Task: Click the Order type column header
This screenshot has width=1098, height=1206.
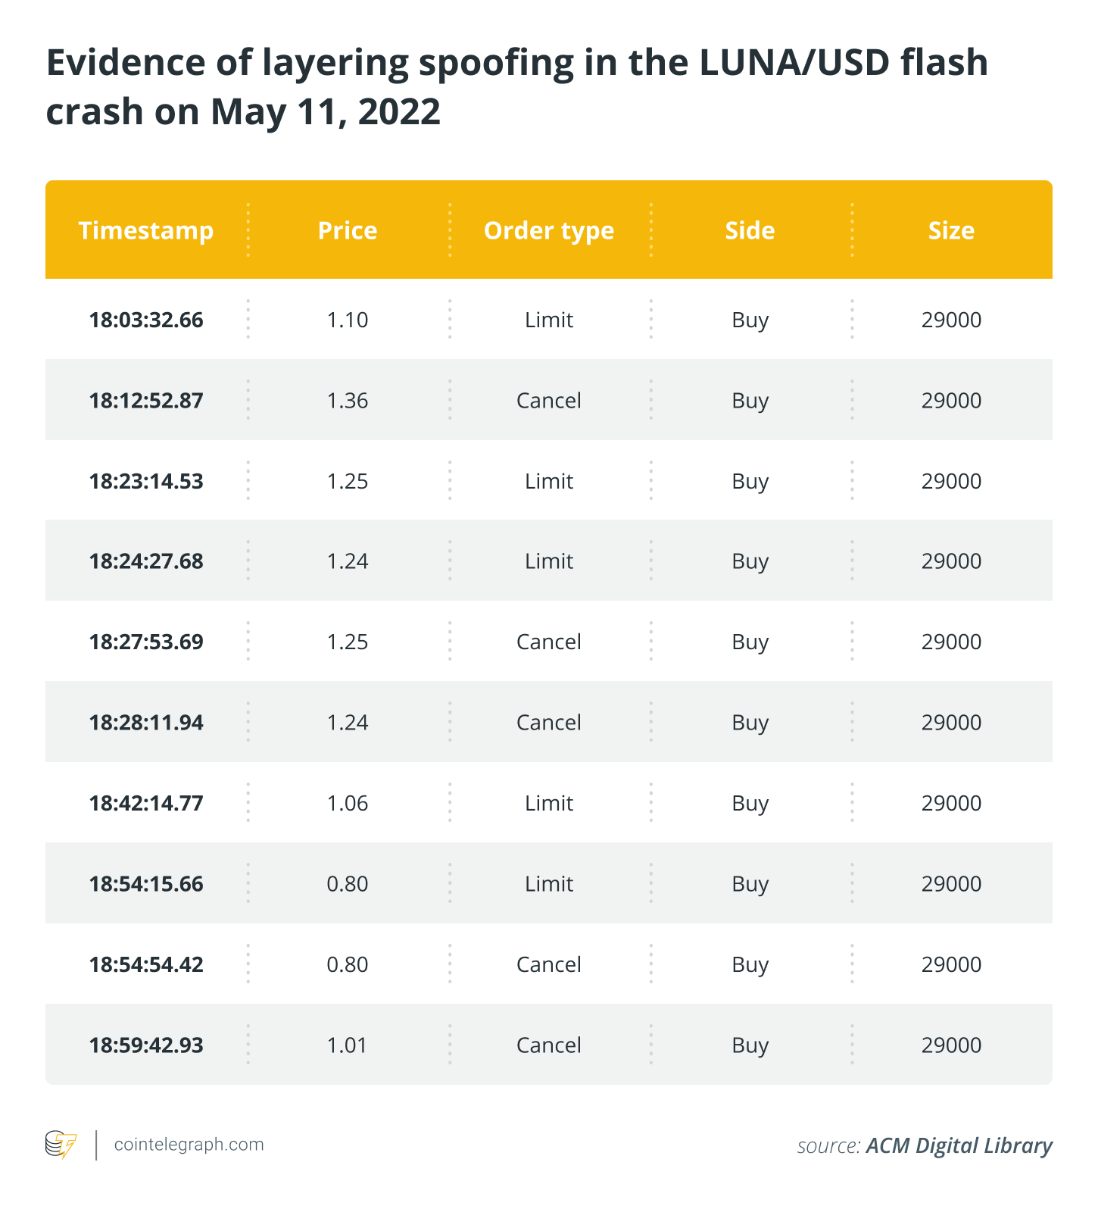Action: click(549, 231)
